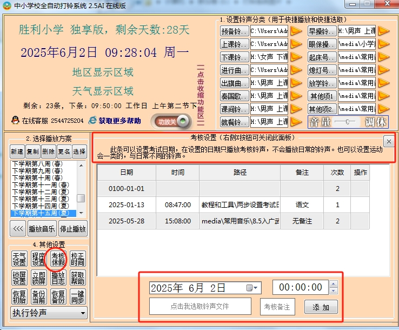Click 获取更多帮助 link
The width and height of the screenshot is (399, 330).
pyautogui.click(x=119, y=121)
